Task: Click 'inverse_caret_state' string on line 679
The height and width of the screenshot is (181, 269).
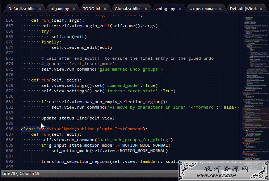Action: (x=131, y=91)
